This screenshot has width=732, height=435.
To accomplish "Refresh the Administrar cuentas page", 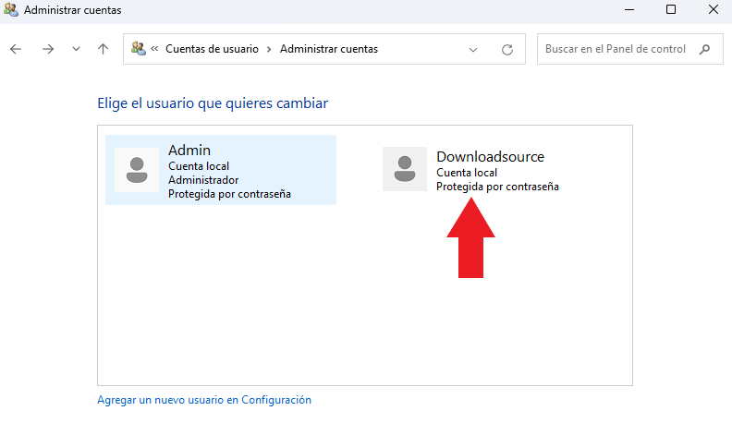I will click(507, 50).
